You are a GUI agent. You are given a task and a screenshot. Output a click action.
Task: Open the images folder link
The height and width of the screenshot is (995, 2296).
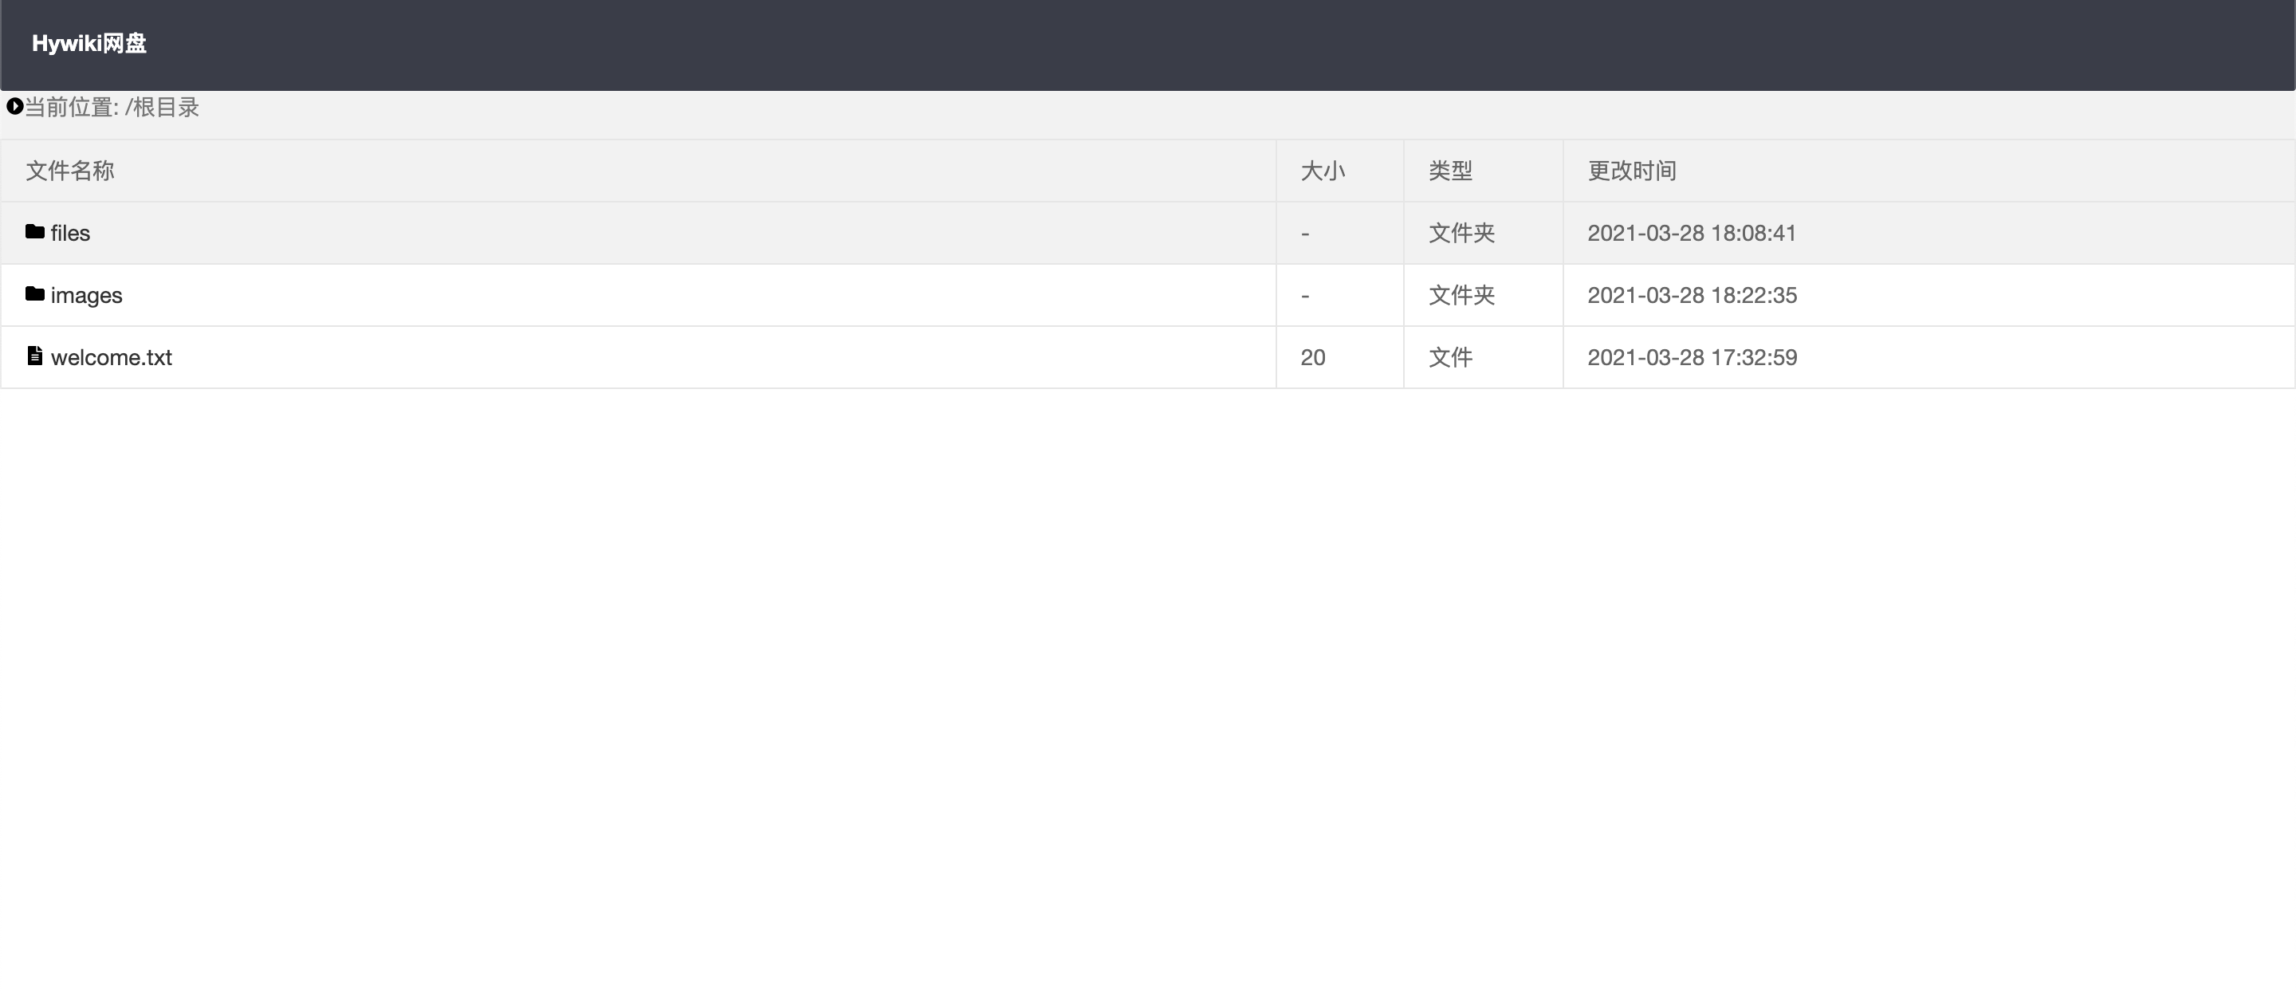[x=86, y=296]
